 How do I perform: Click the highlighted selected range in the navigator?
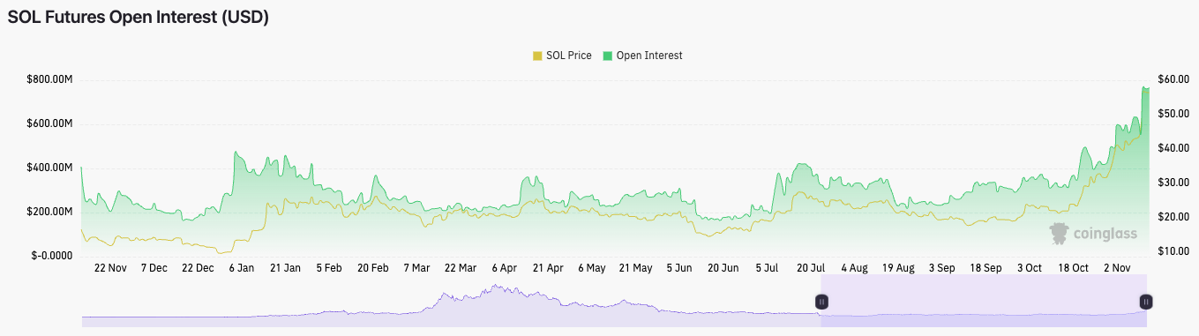click(984, 301)
